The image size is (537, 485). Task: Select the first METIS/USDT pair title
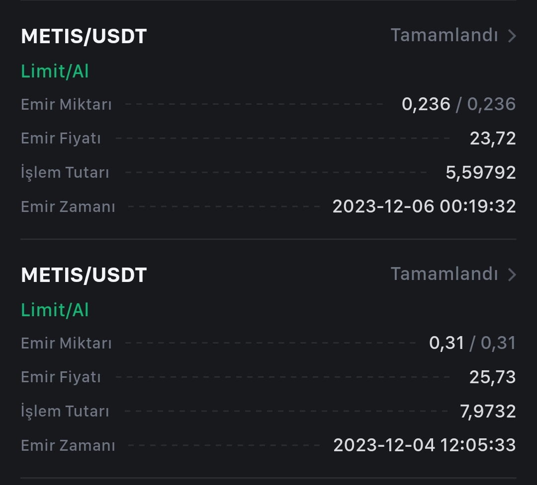(x=84, y=36)
